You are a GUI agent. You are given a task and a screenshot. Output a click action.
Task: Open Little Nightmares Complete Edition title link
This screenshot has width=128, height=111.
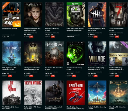pyautogui.click(x=32, y=69)
